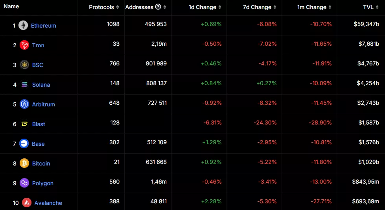The image size is (385, 210).
Task: Open the Ethereum chain link
Action: click(44, 26)
